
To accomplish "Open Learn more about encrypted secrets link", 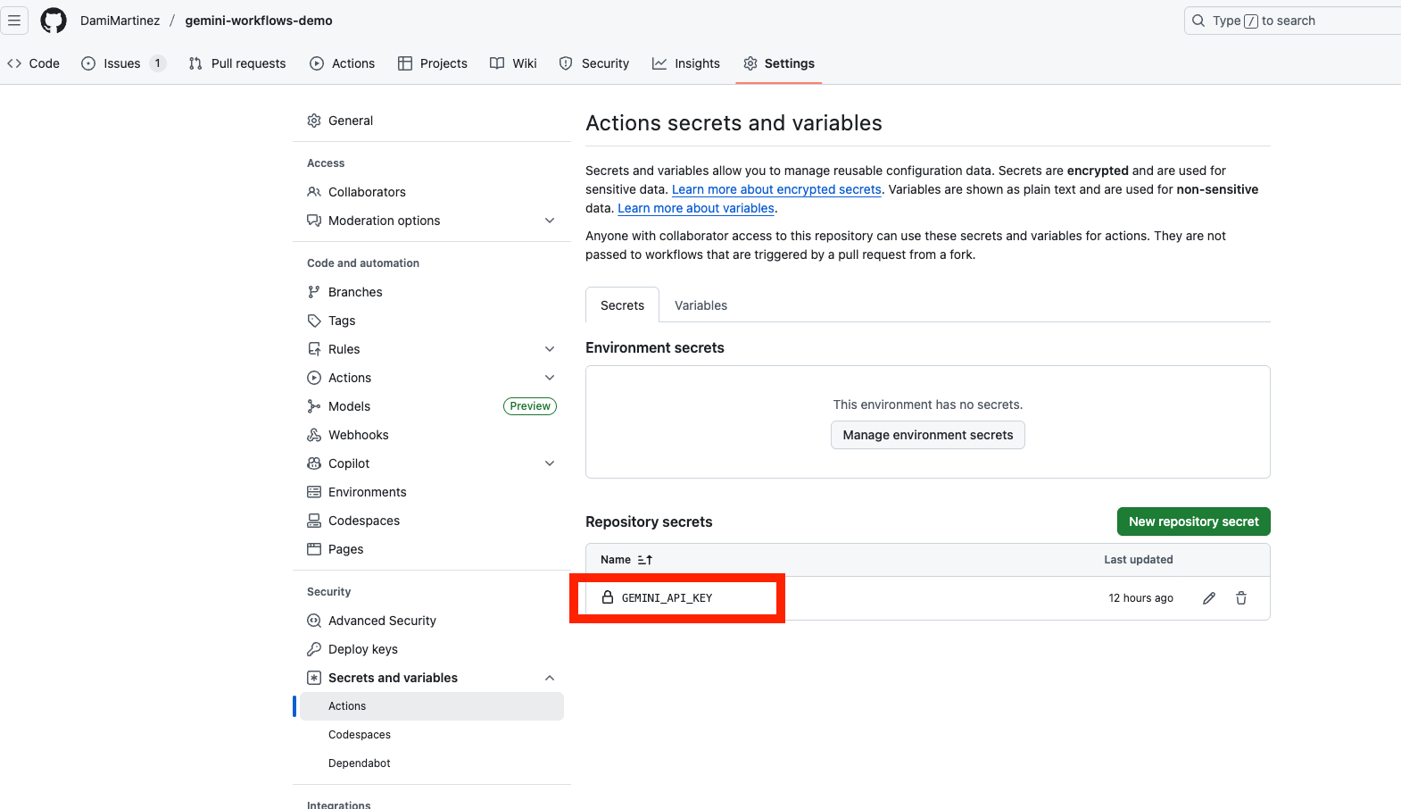I will (776, 189).
